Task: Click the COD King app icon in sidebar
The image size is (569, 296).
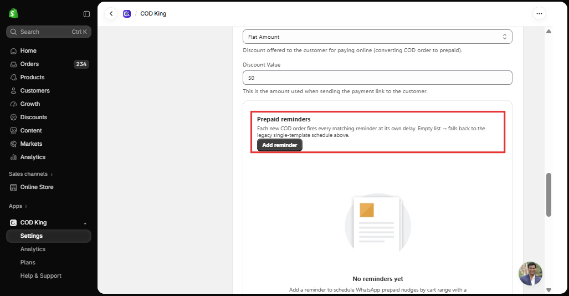Action: click(13, 223)
